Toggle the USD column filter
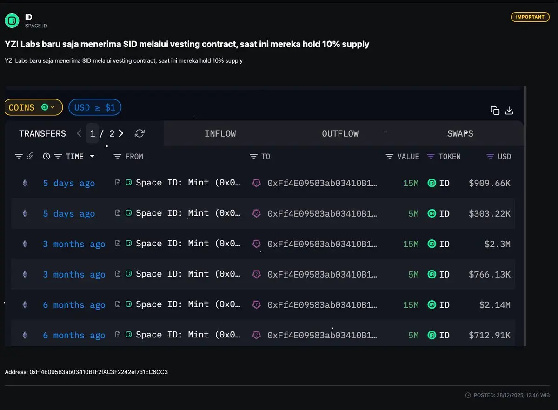The height and width of the screenshot is (410, 558). pyautogui.click(x=490, y=157)
